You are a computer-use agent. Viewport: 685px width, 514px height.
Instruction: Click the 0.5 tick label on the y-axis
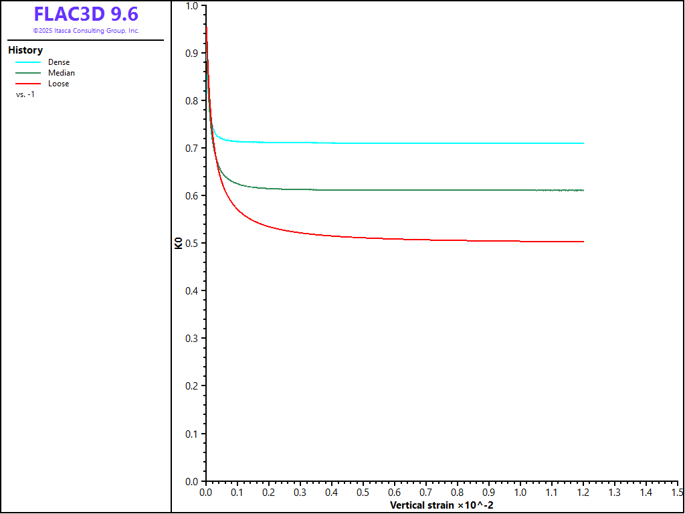click(x=191, y=243)
